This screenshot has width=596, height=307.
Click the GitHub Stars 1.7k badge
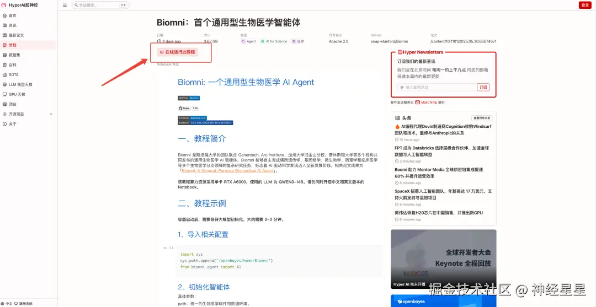pos(188,108)
